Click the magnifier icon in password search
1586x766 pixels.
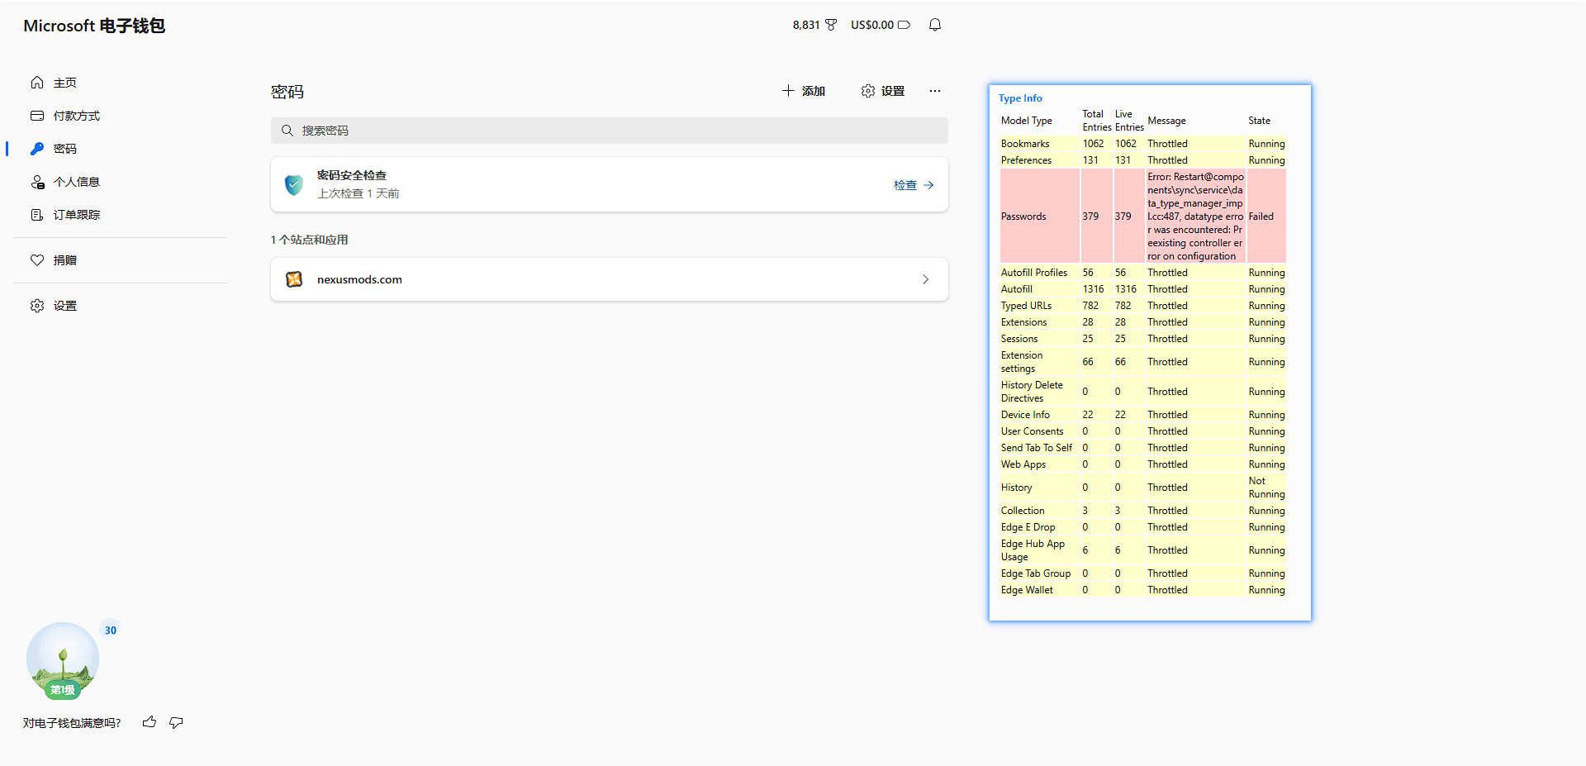[x=287, y=131]
